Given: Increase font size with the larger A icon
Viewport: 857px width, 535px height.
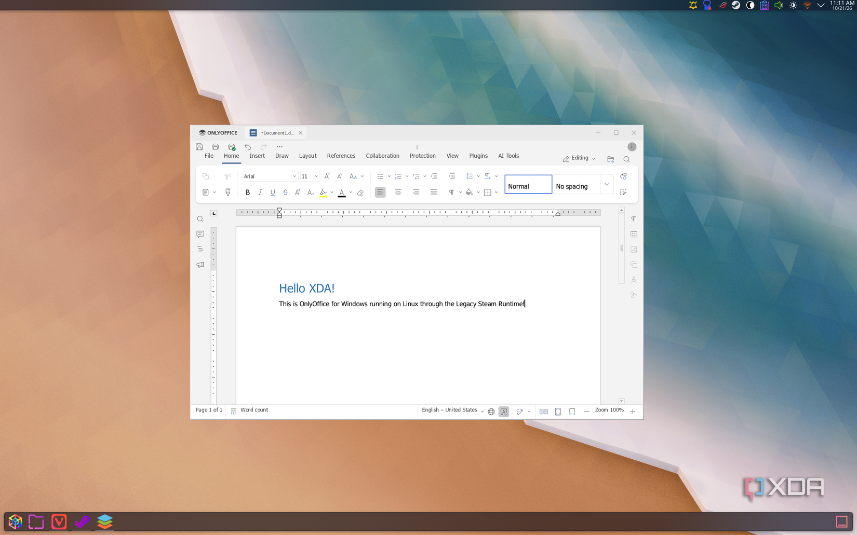Looking at the screenshot, I should point(327,176).
